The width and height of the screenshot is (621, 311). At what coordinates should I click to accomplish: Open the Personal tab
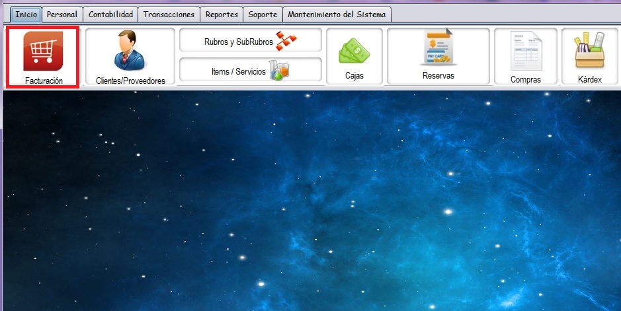click(x=62, y=14)
